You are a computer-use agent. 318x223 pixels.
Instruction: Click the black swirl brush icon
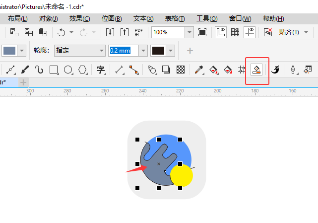(x=275, y=70)
